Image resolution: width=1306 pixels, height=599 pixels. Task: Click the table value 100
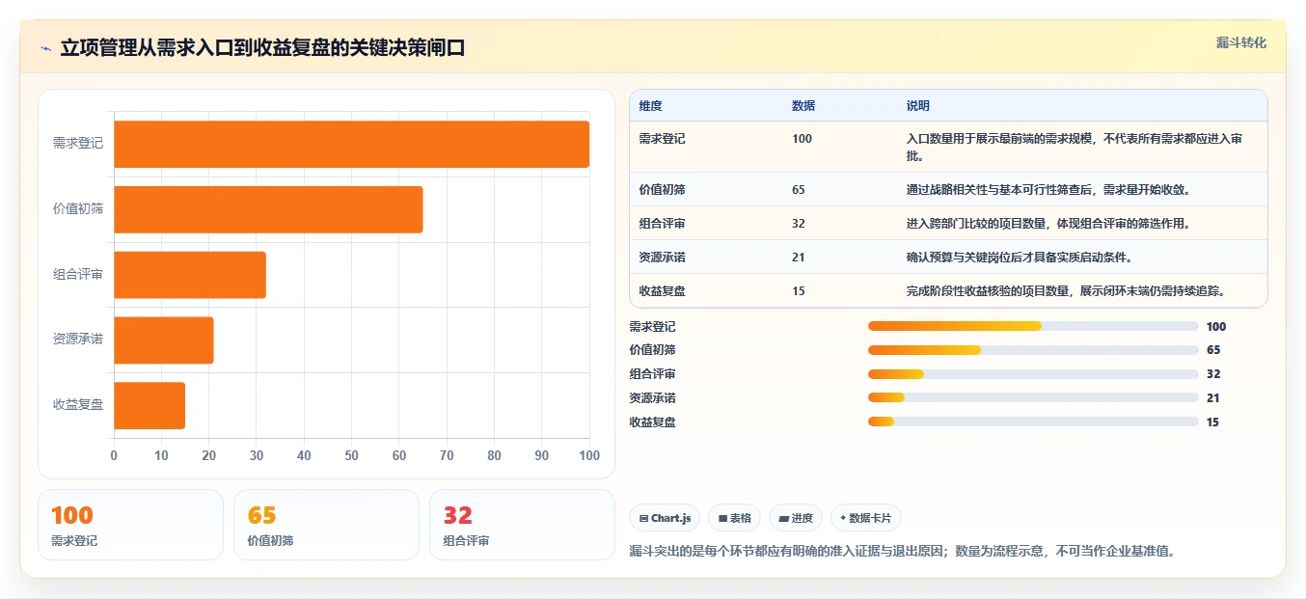[x=802, y=139]
